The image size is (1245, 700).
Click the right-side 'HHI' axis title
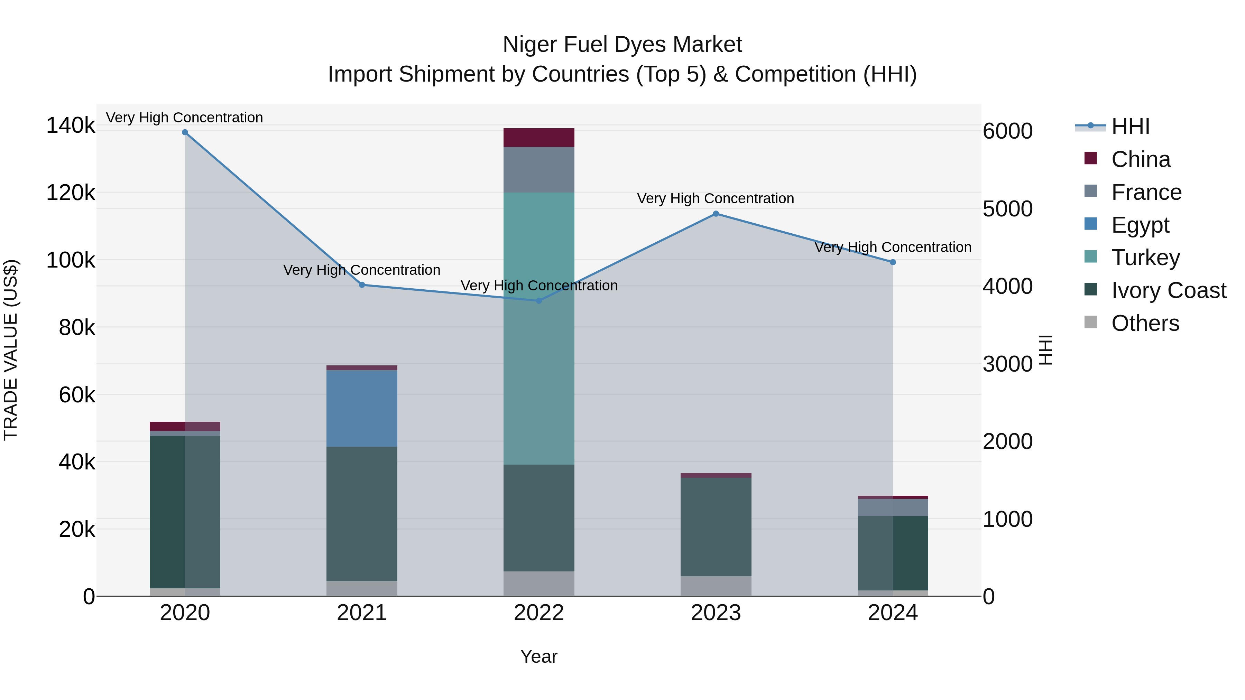click(x=1045, y=350)
